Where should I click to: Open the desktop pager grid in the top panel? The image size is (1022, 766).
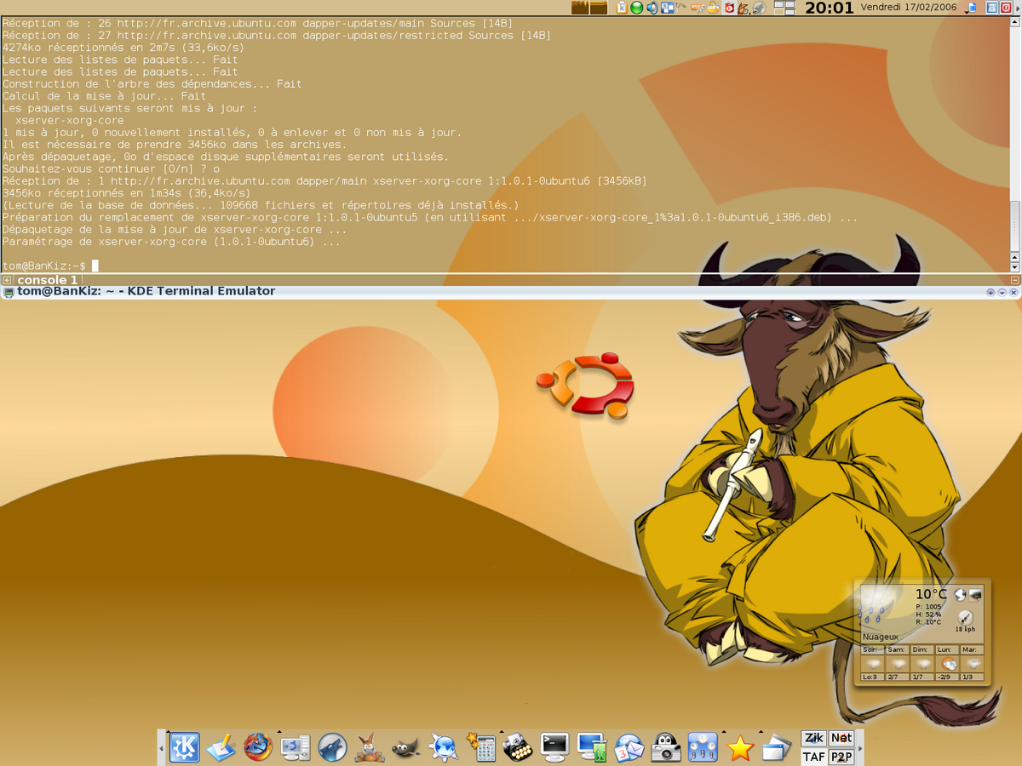(x=784, y=9)
